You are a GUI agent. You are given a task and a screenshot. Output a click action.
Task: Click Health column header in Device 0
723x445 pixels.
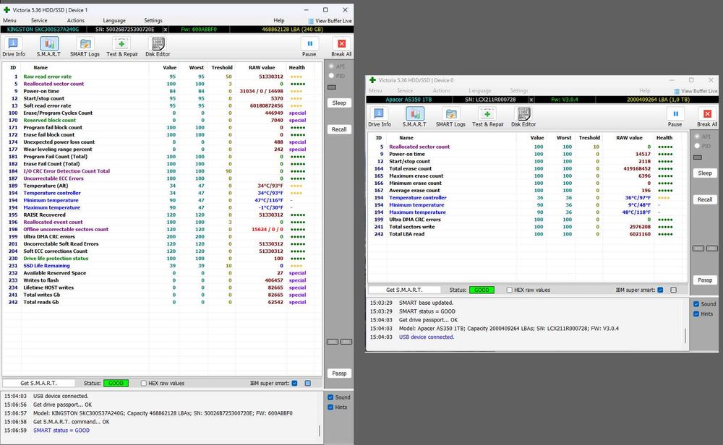click(664, 138)
